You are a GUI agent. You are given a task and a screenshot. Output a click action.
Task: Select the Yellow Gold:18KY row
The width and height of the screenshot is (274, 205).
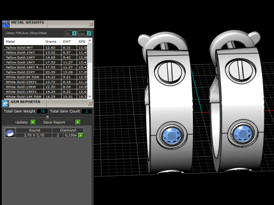click(x=46, y=62)
